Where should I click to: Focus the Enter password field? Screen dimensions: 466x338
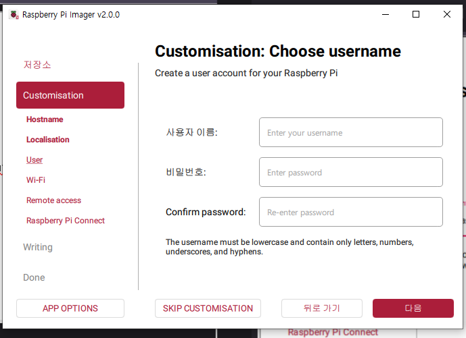[351, 172]
